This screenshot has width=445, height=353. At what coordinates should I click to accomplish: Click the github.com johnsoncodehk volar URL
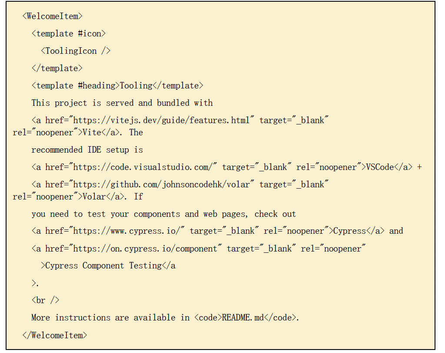(x=162, y=184)
